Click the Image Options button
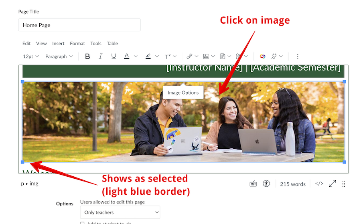 (x=183, y=93)
